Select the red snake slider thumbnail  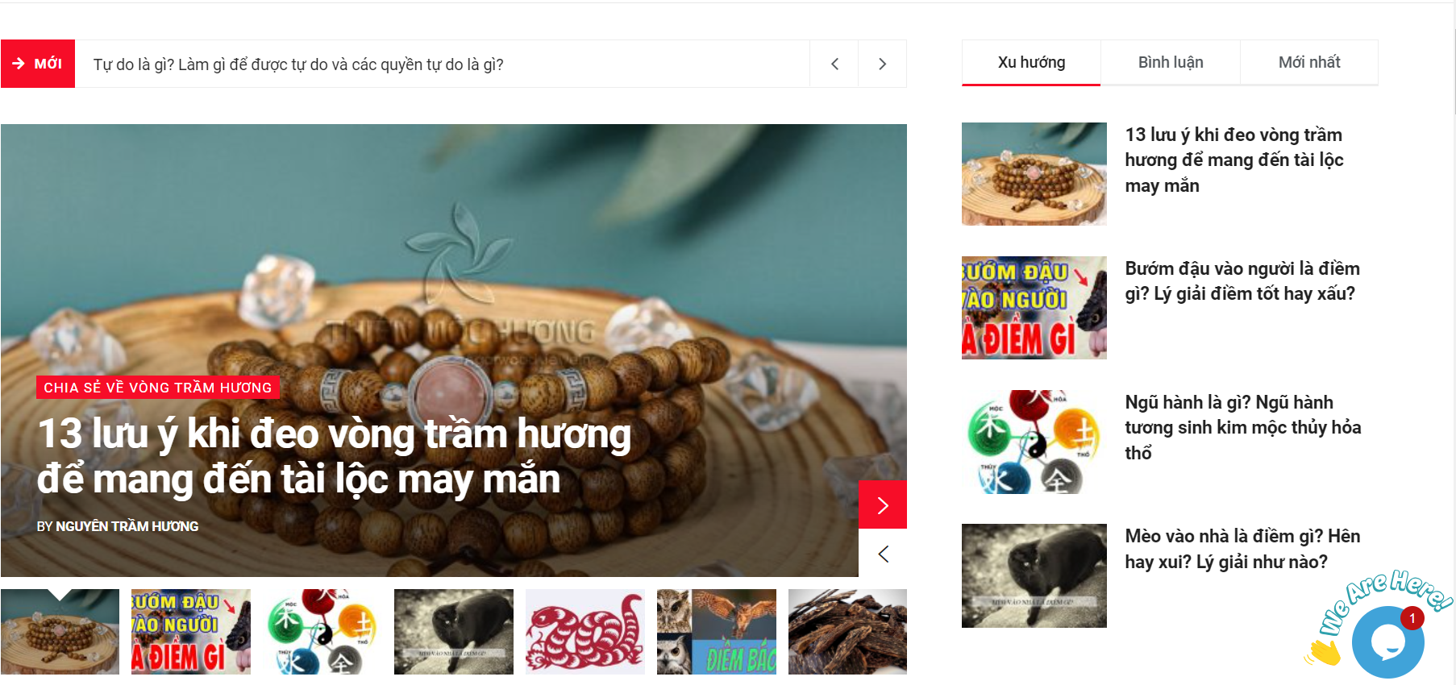coord(585,632)
